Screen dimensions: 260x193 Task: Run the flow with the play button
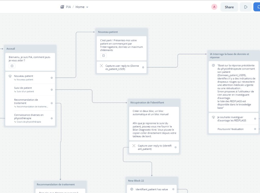[246, 7]
